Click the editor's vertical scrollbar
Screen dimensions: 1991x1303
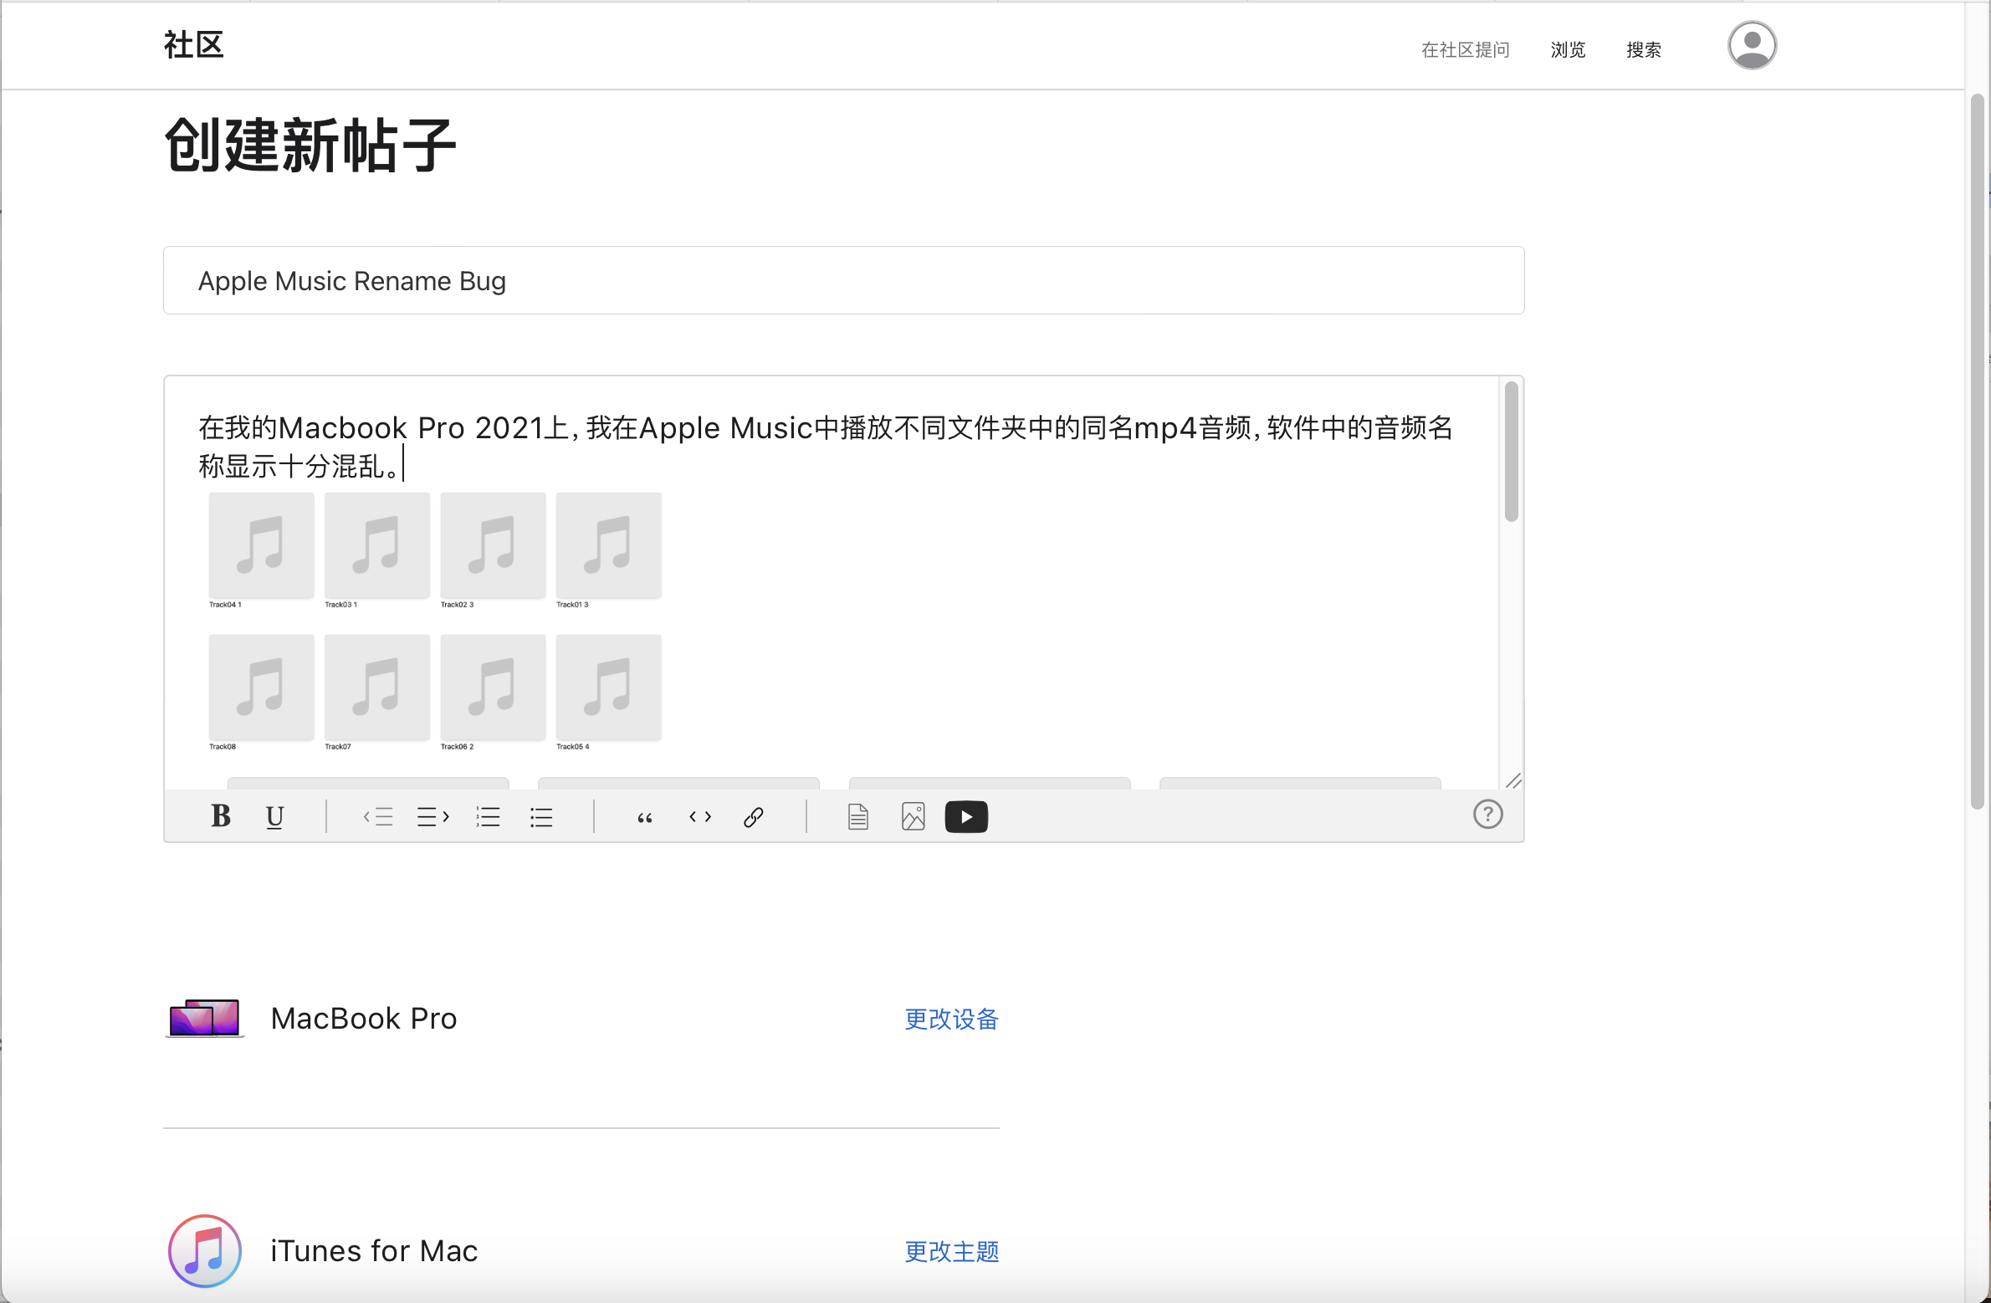(x=1511, y=452)
